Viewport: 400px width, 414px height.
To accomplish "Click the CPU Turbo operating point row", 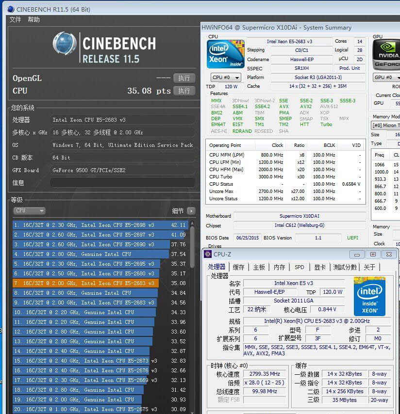I will [x=285, y=176].
